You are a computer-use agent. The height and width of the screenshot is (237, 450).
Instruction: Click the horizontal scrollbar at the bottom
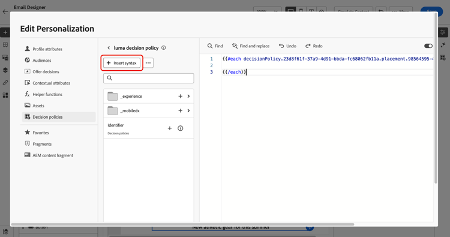(182, 224)
